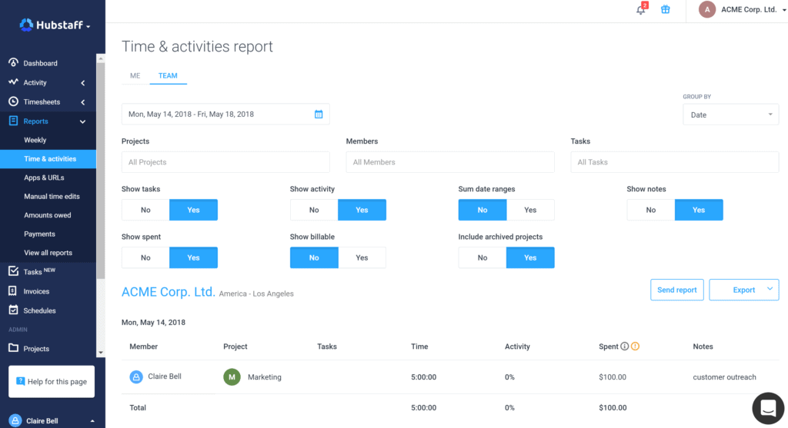Viewport: 788px width, 428px height.
Task: Set Show activity to No
Action: click(x=314, y=210)
